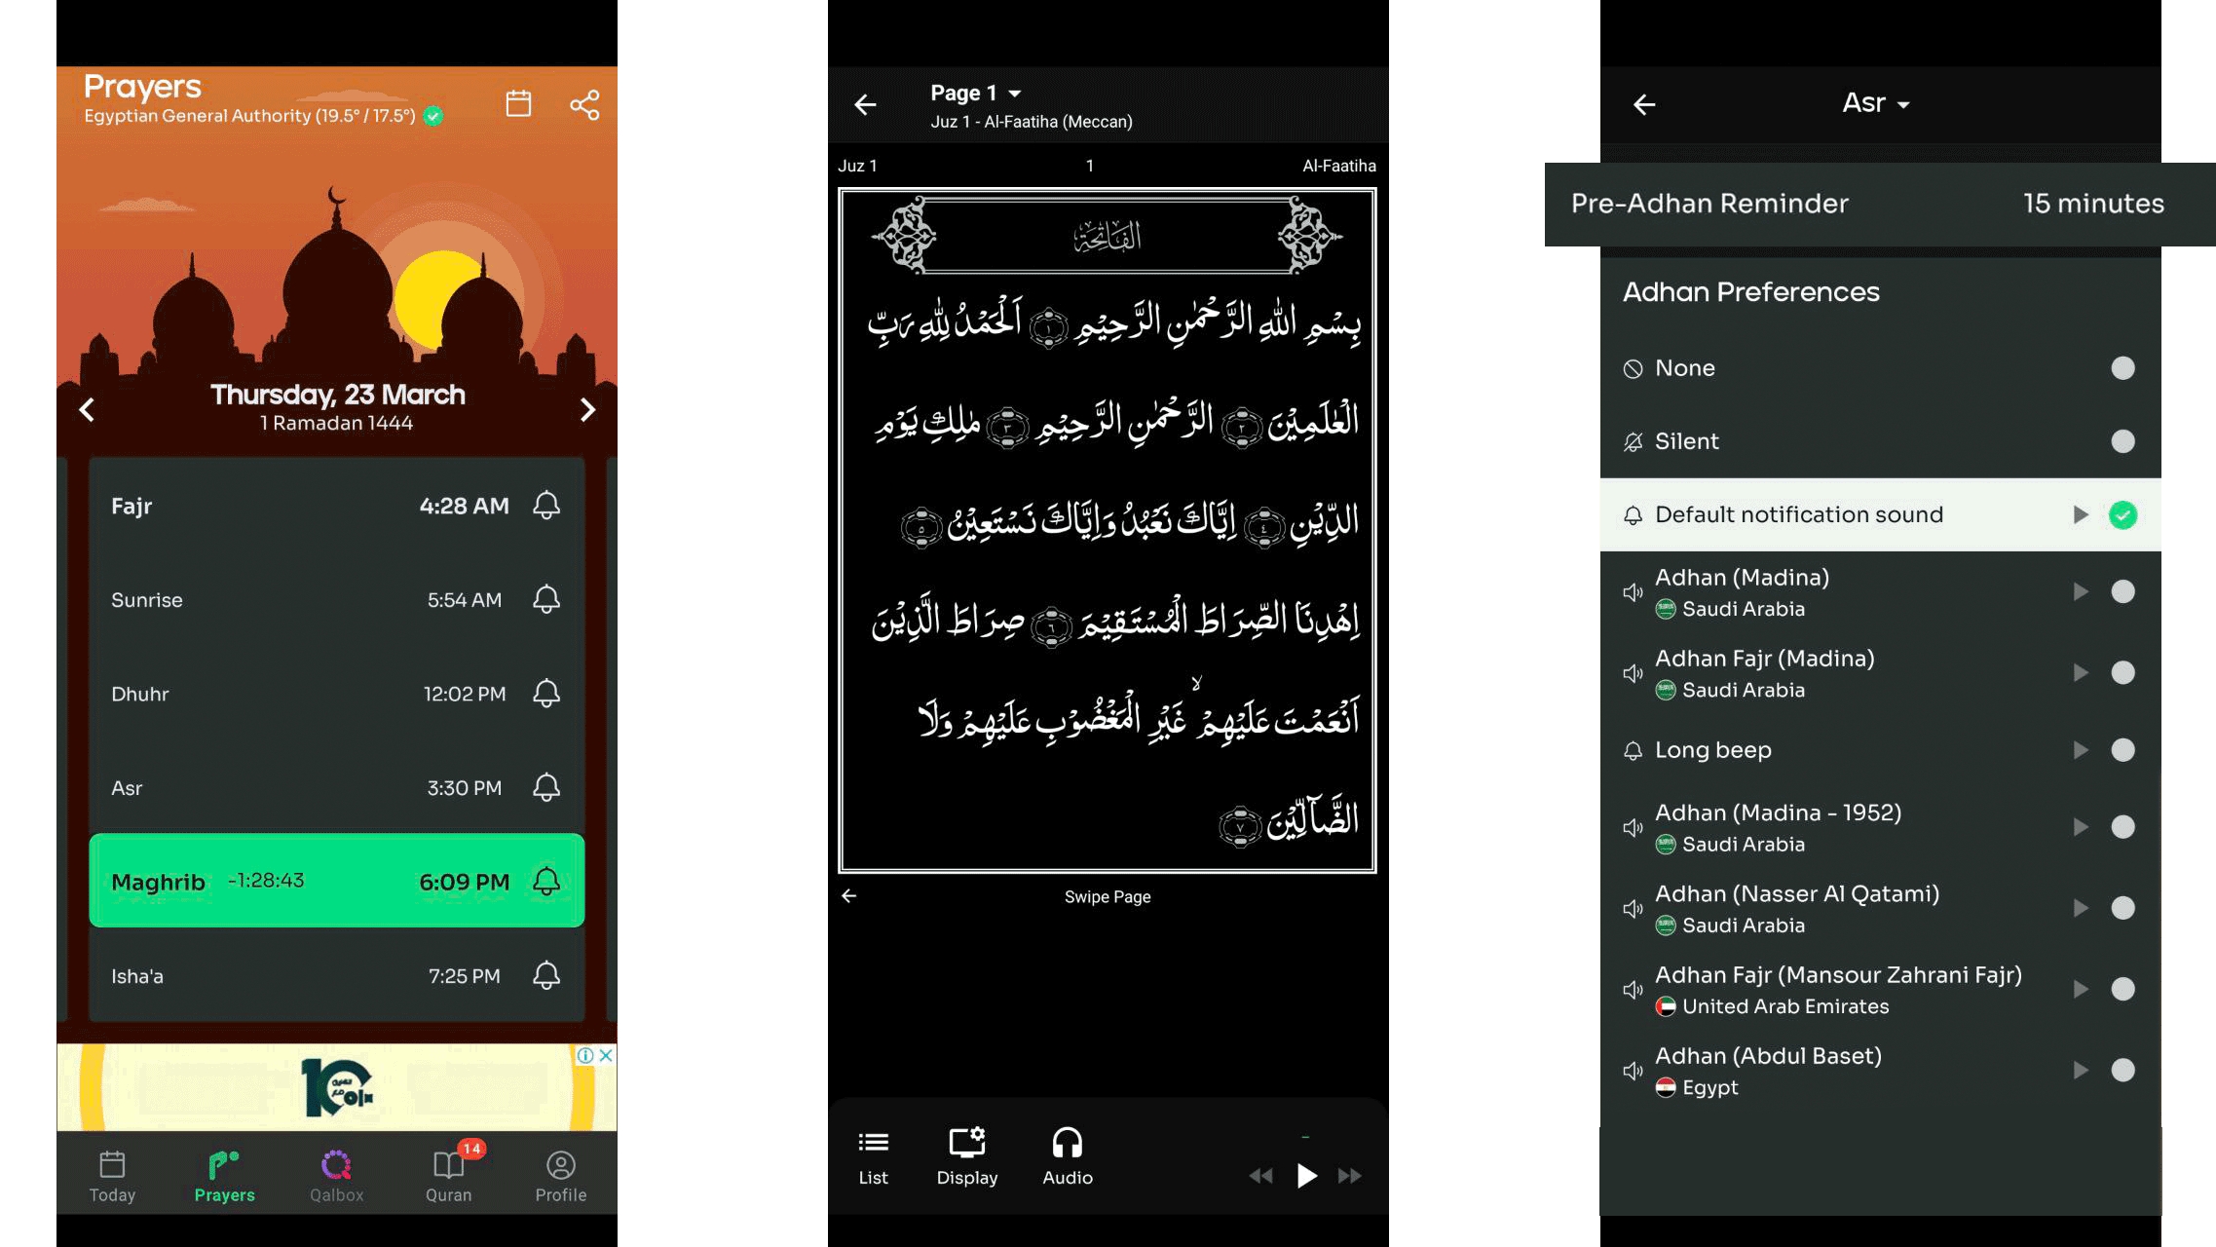The width and height of the screenshot is (2216, 1247).
Task: Switch to the Today tab
Action: [112, 1177]
